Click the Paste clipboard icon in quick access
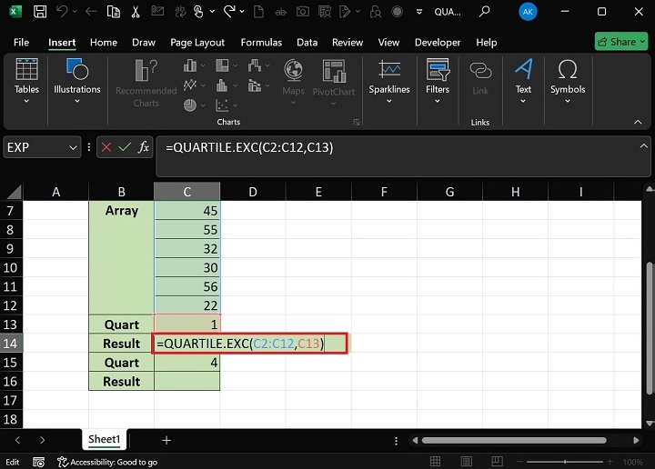 (113, 11)
